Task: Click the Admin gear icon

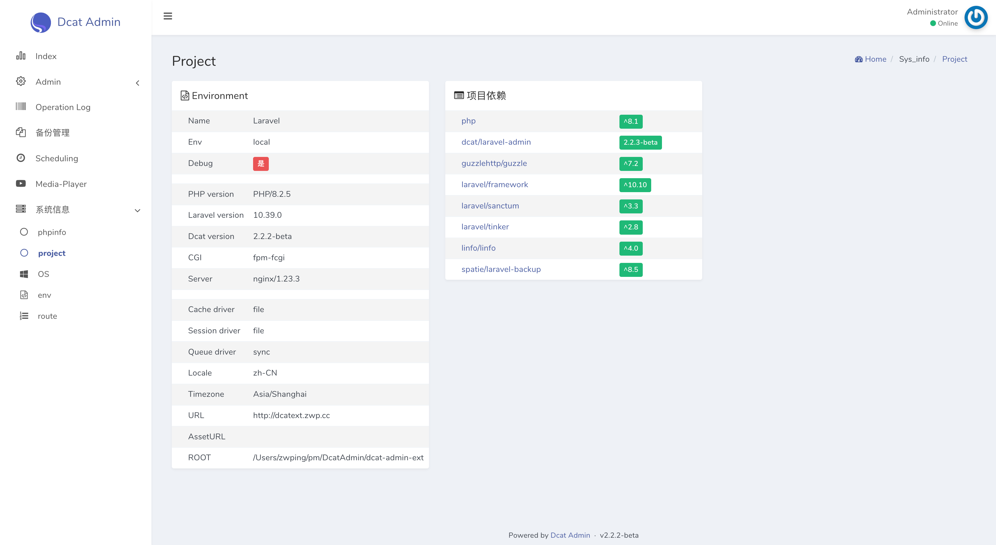Action: point(21,82)
